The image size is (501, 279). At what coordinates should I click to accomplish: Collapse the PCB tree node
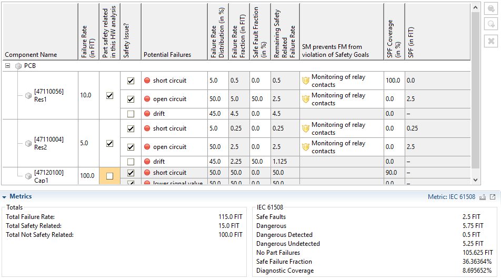click(8, 66)
